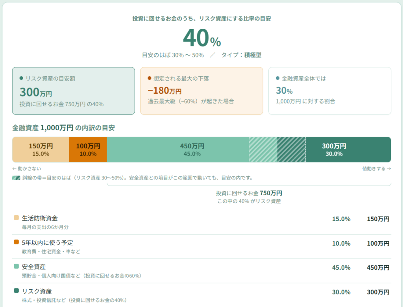Viewport: 403px width, 307px height.
Task: Click the dark hatched stripe band in bar
Action: pyautogui.click(x=292, y=150)
